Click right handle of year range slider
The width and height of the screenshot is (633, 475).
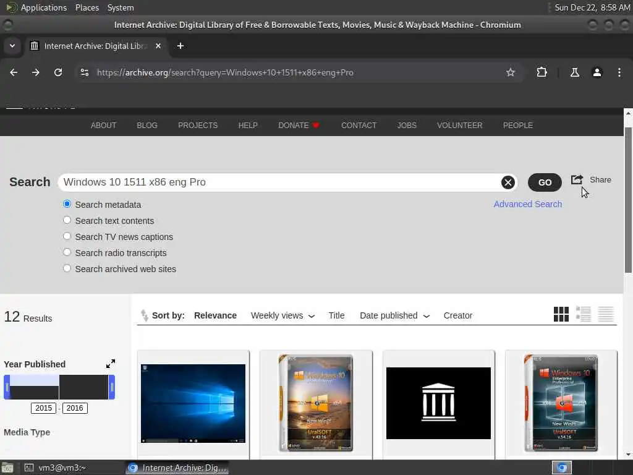pyautogui.click(x=112, y=387)
